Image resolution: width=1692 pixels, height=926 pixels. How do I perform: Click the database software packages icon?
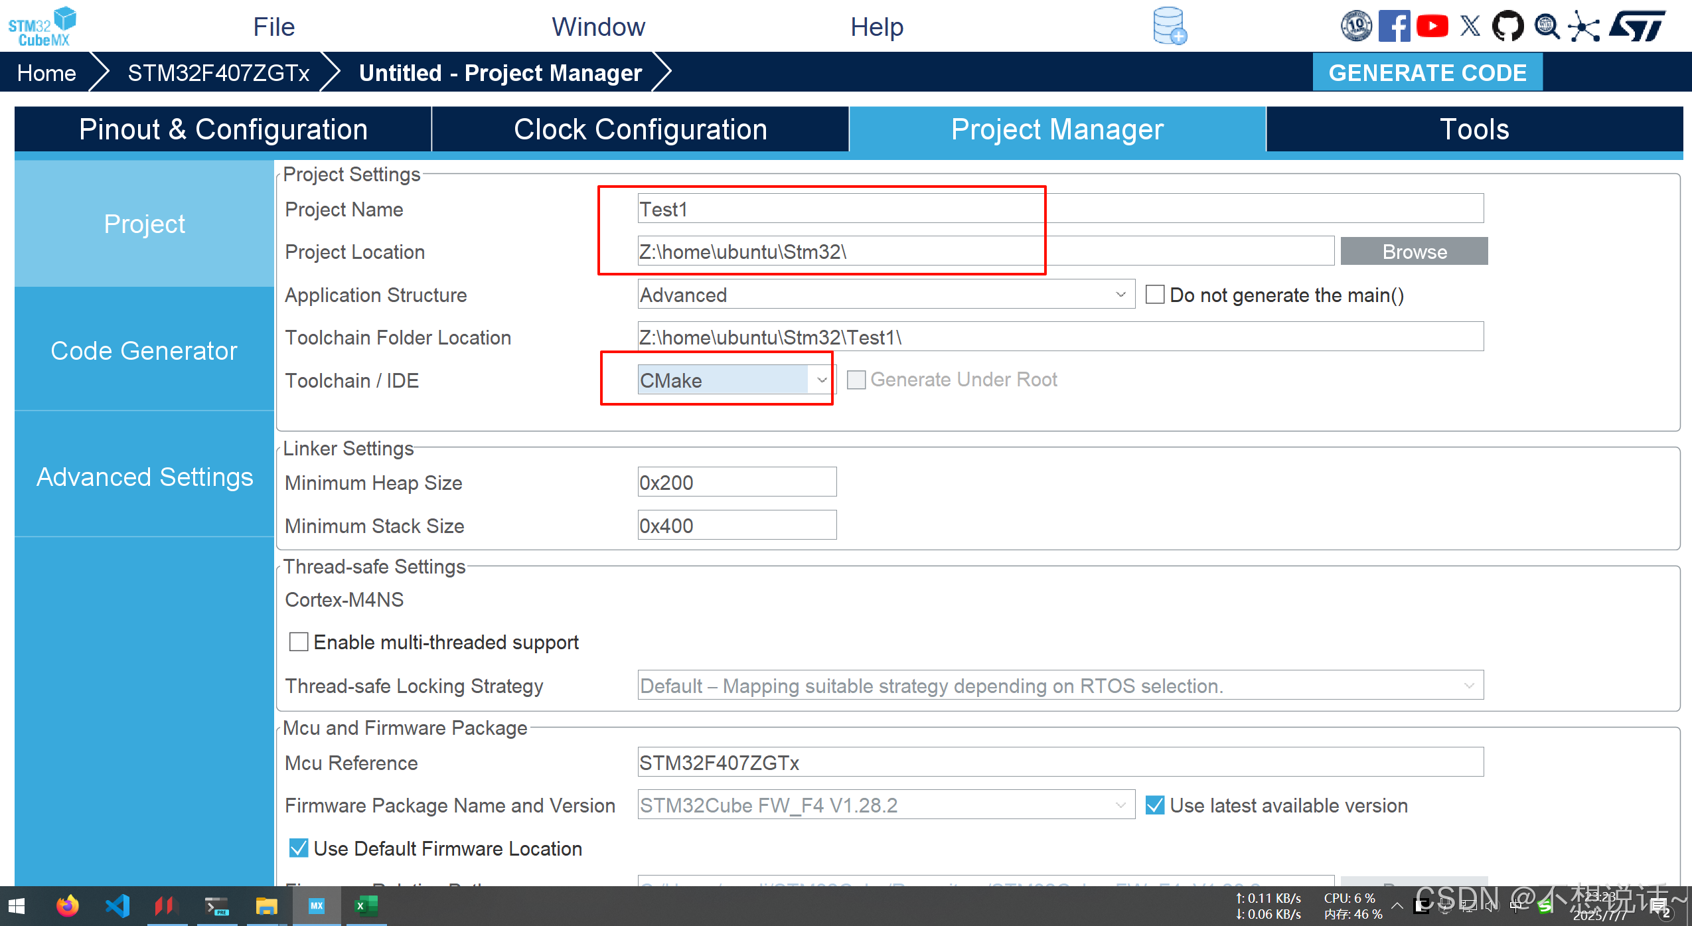[x=1169, y=27]
